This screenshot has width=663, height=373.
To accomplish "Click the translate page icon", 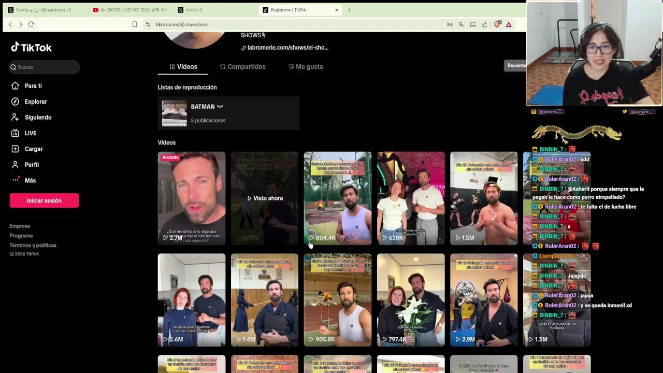I will (x=461, y=24).
